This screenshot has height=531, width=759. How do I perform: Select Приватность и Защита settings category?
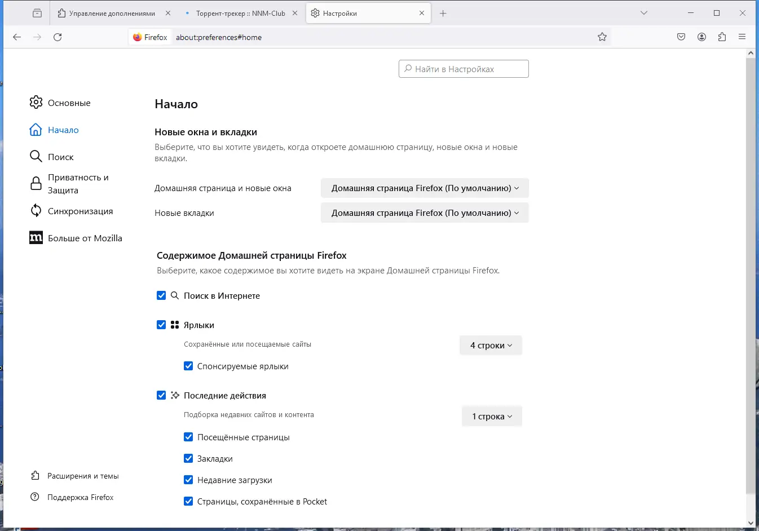tap(78, 184)
